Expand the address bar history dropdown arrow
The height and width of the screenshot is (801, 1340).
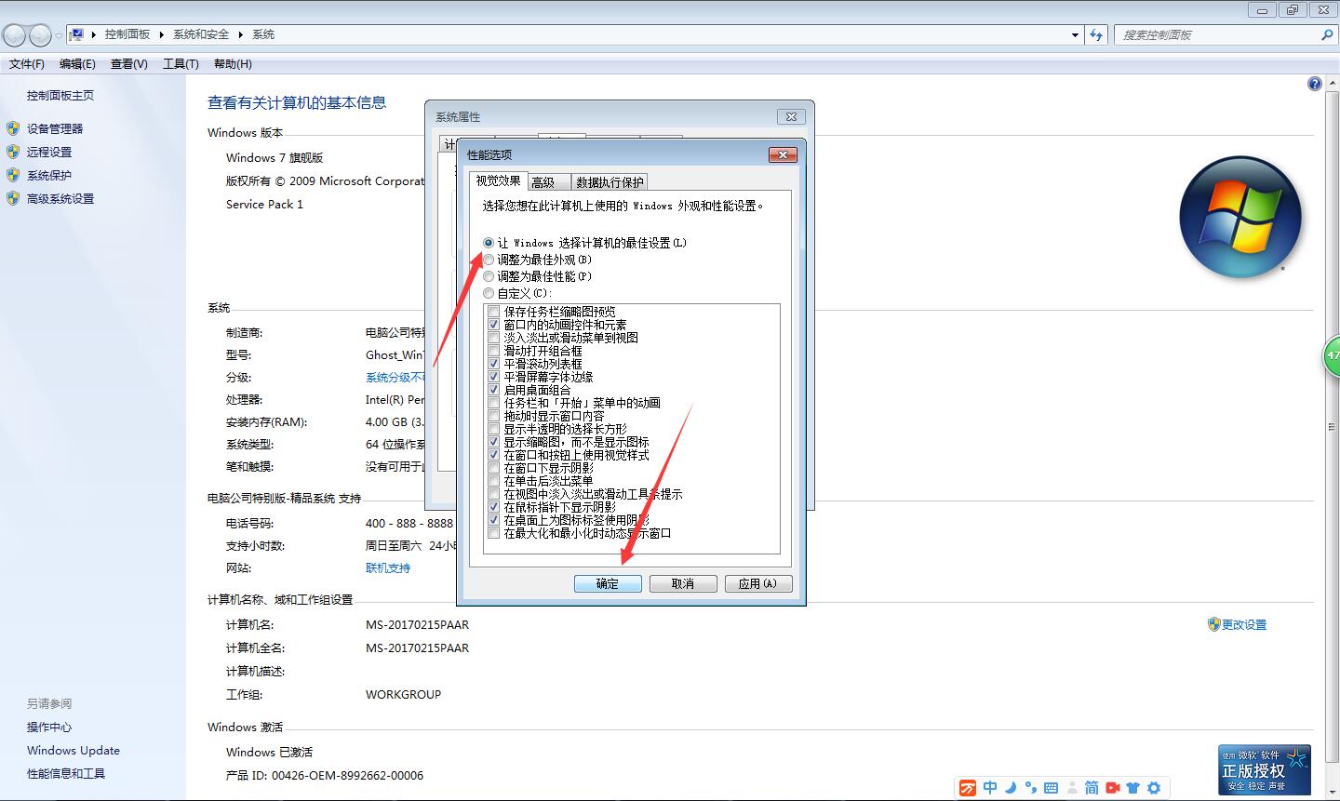click(1076, 34)
